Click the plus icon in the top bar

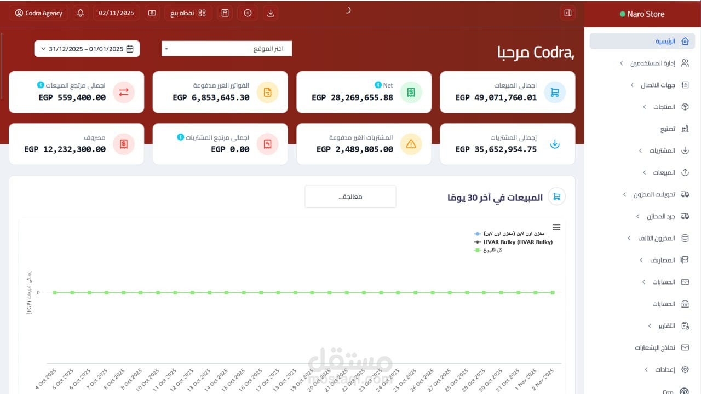point(248,13)
